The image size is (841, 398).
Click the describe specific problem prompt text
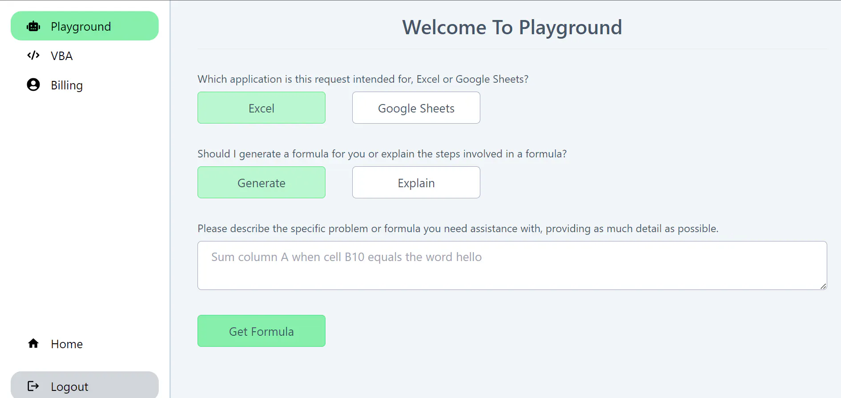tap(458, 229)
